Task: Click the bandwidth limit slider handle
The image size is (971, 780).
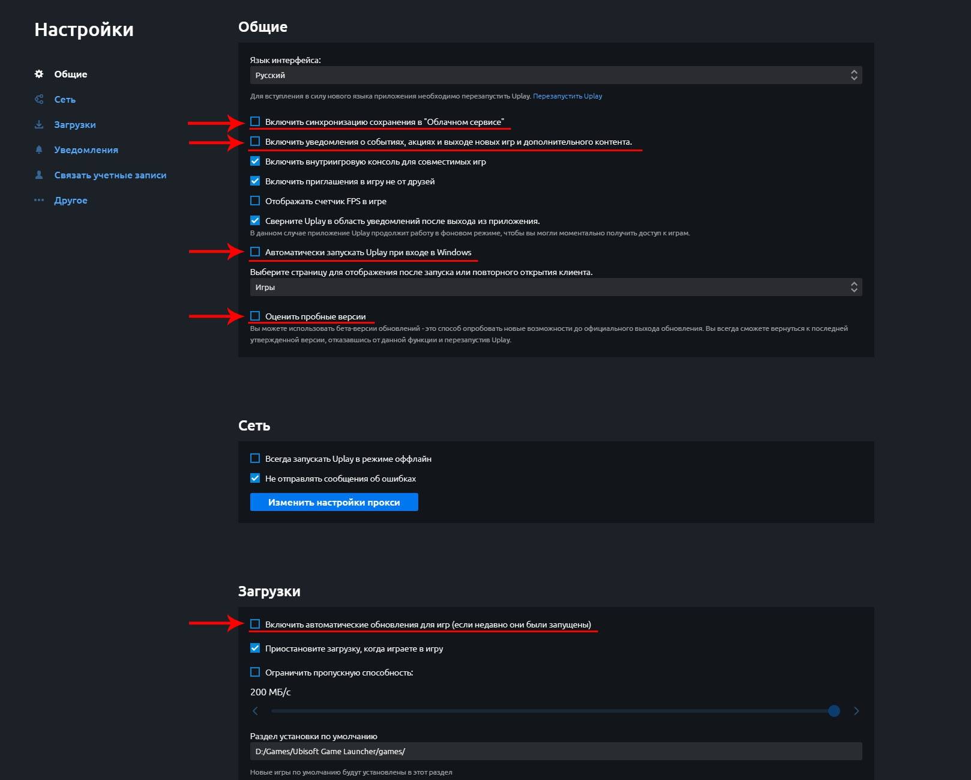Action: pos(834,711)
